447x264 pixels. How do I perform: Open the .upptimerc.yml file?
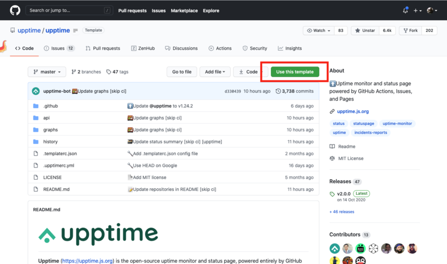59,165
